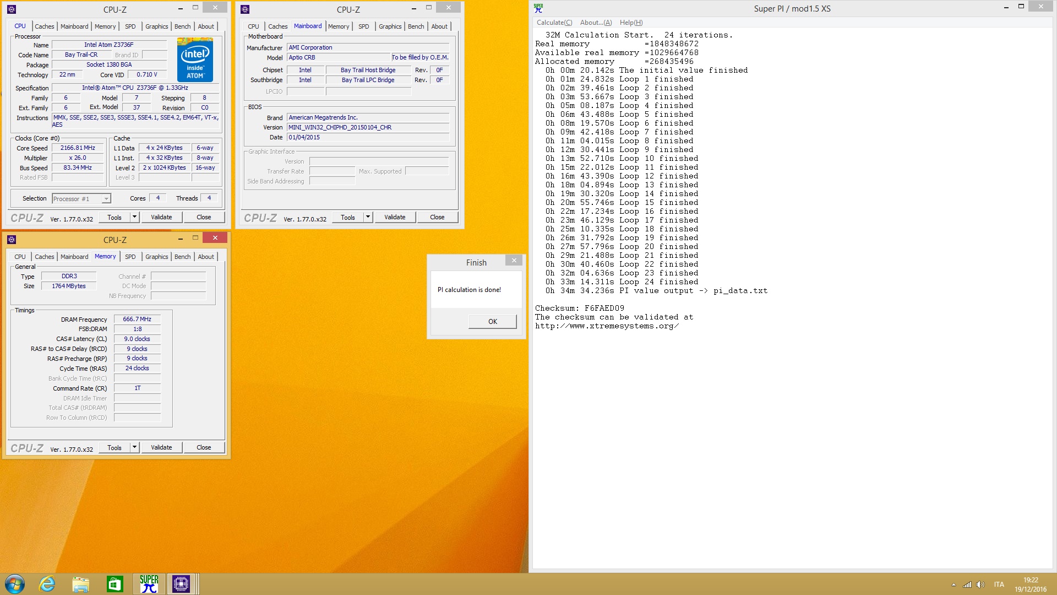Open the Tools dropdown arrow in the Mainboard window
Image resolution: width=1057 pixels, height=595 pixels.
(367, 217)
